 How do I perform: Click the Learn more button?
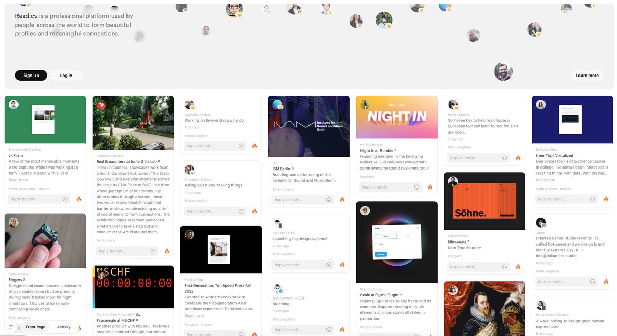point(587,76)
